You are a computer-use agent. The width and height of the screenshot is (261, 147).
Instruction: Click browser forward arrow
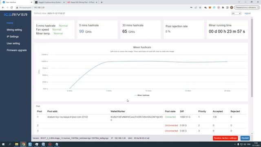click(7, 7)
